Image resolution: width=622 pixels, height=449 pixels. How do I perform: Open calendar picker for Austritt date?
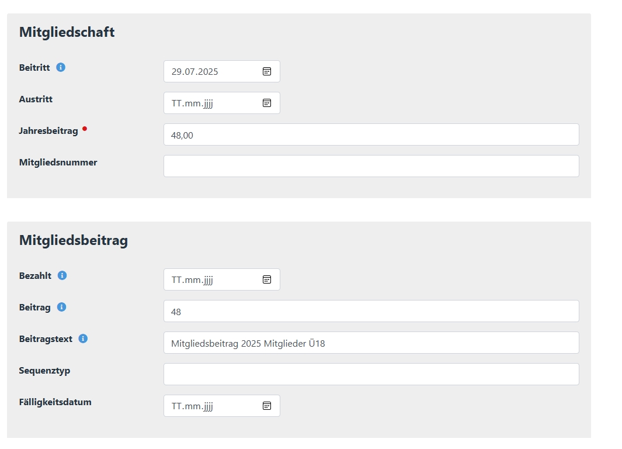click(x=267, y=103)
